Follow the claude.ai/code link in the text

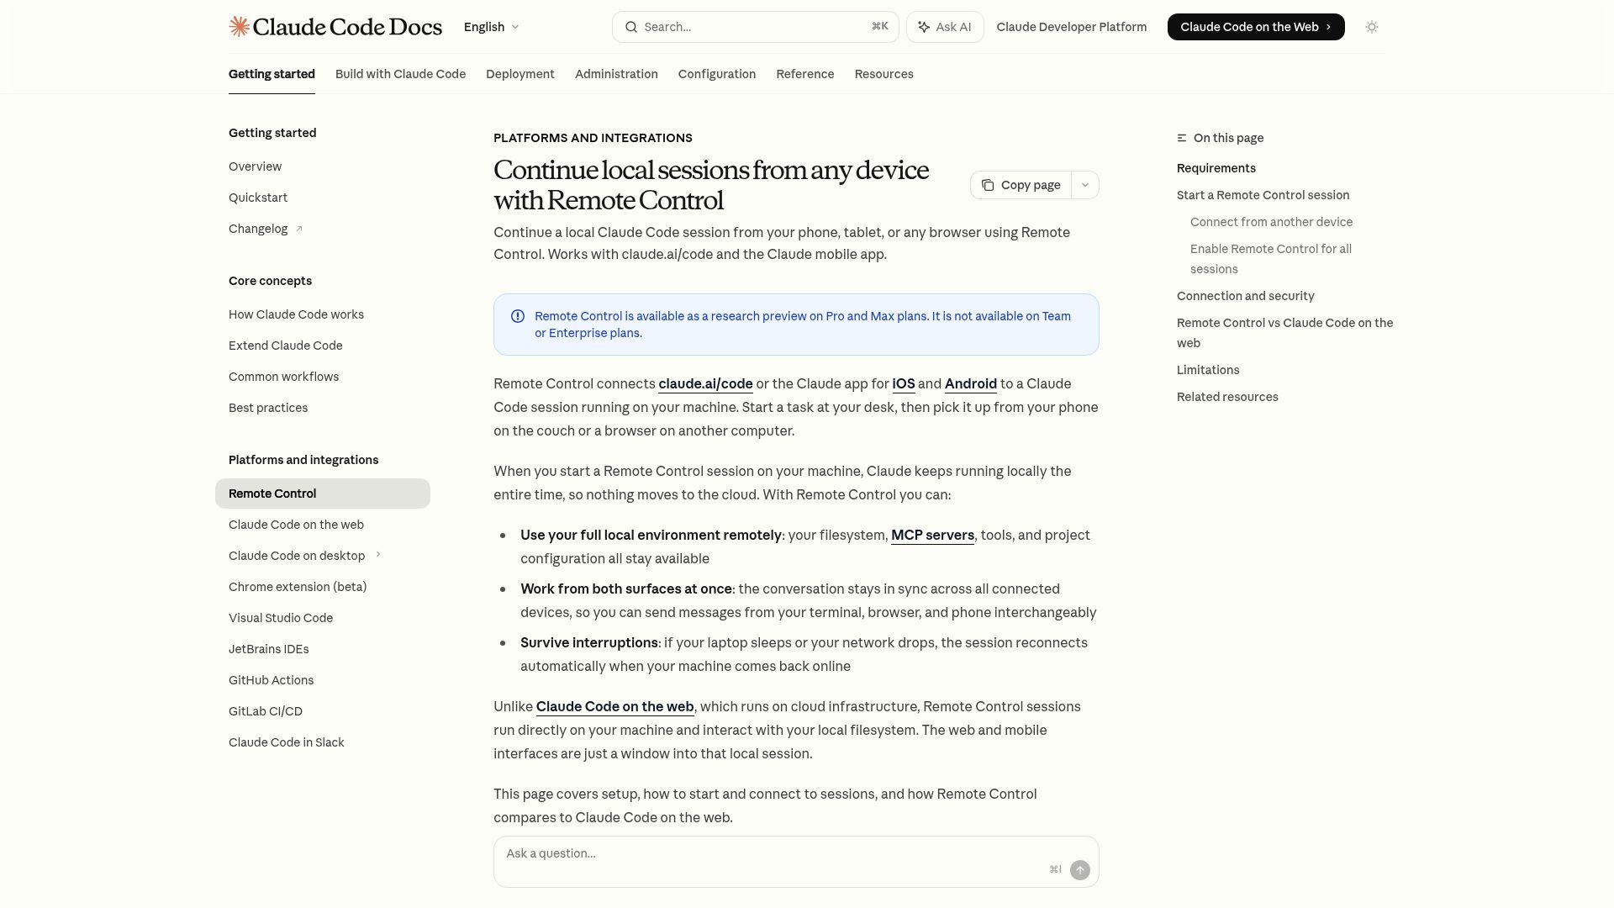click(x=705, y=384)
